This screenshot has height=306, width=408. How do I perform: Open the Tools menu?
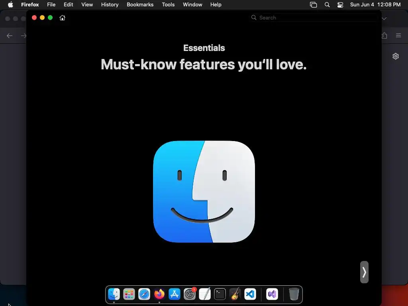[168, 4]
